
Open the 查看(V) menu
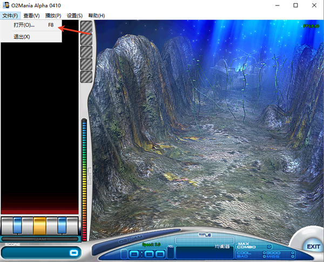click(31, 16)
